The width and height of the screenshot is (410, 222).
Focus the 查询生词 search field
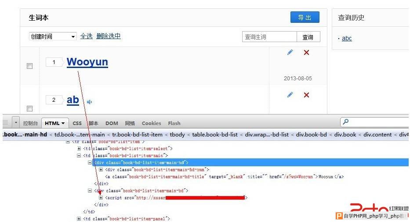pyautogui.click(x=269, y=37)
